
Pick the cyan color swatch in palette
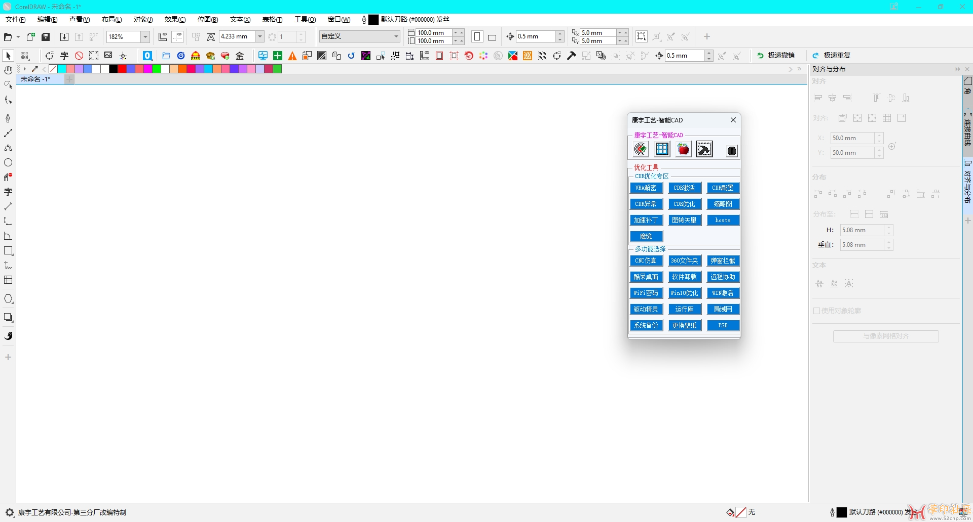[x=62, y=69]
